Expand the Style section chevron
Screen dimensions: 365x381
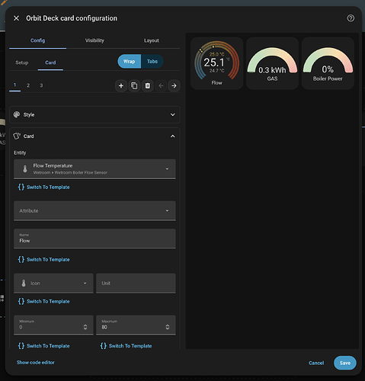coord(173,115)
